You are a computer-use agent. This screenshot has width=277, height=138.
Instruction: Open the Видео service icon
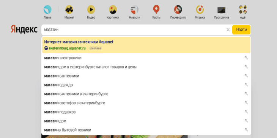click(91, 9)
